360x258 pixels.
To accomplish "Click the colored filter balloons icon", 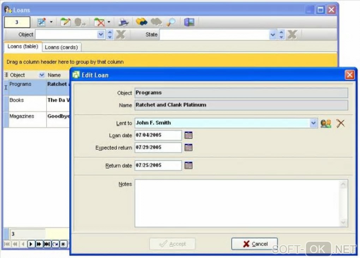I will (142, 22).
